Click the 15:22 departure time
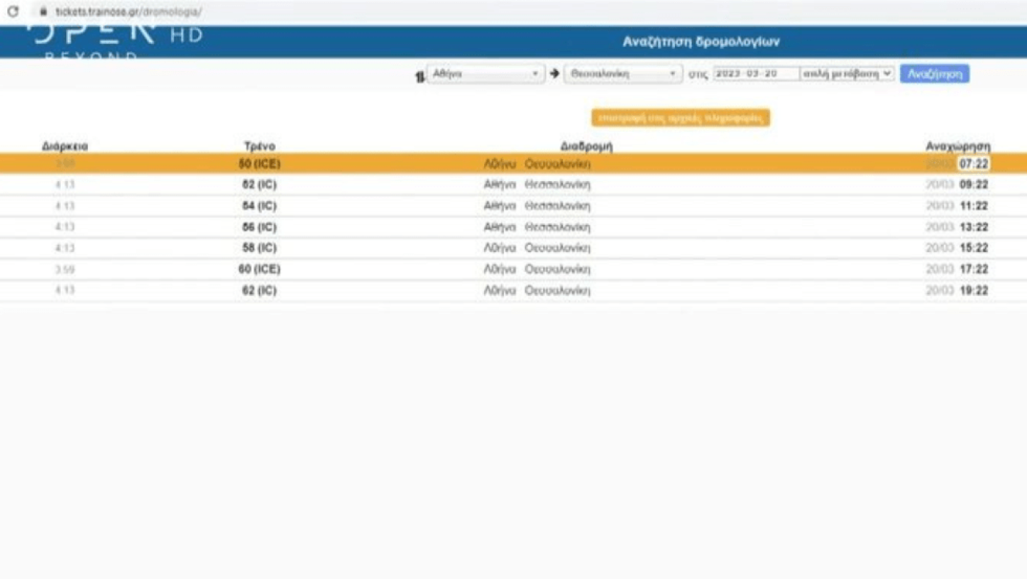The height and width of the screenshot is (579, 1027). point(973,248)
